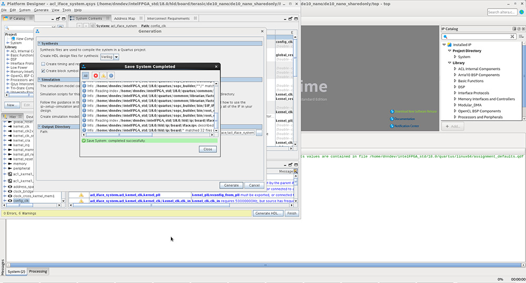Expand the memory node in hierarchy

[5, 164]
